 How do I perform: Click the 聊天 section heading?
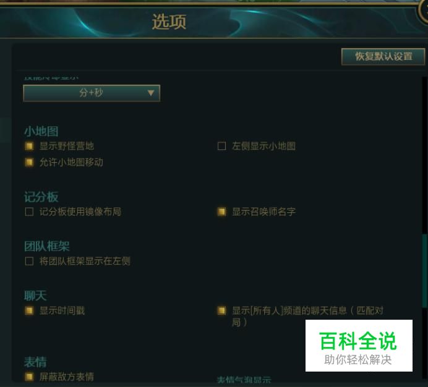tap(35, 296)
